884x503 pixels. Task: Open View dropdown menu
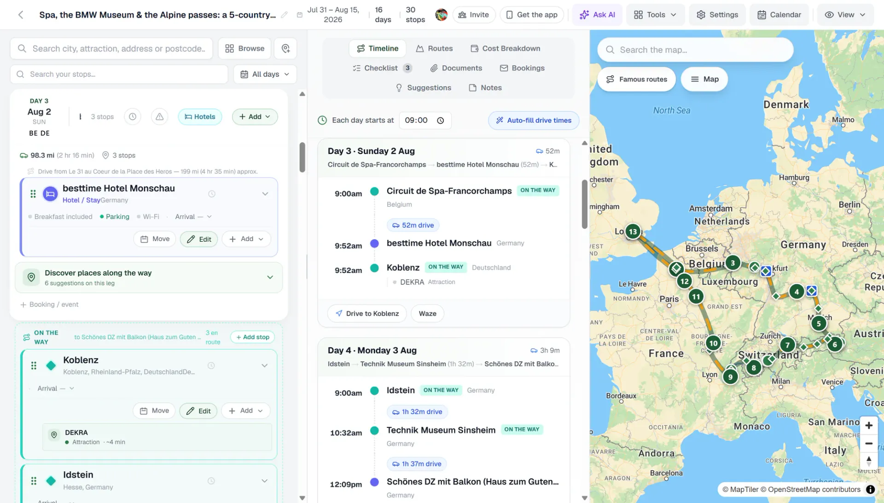(x=845, y=15)
